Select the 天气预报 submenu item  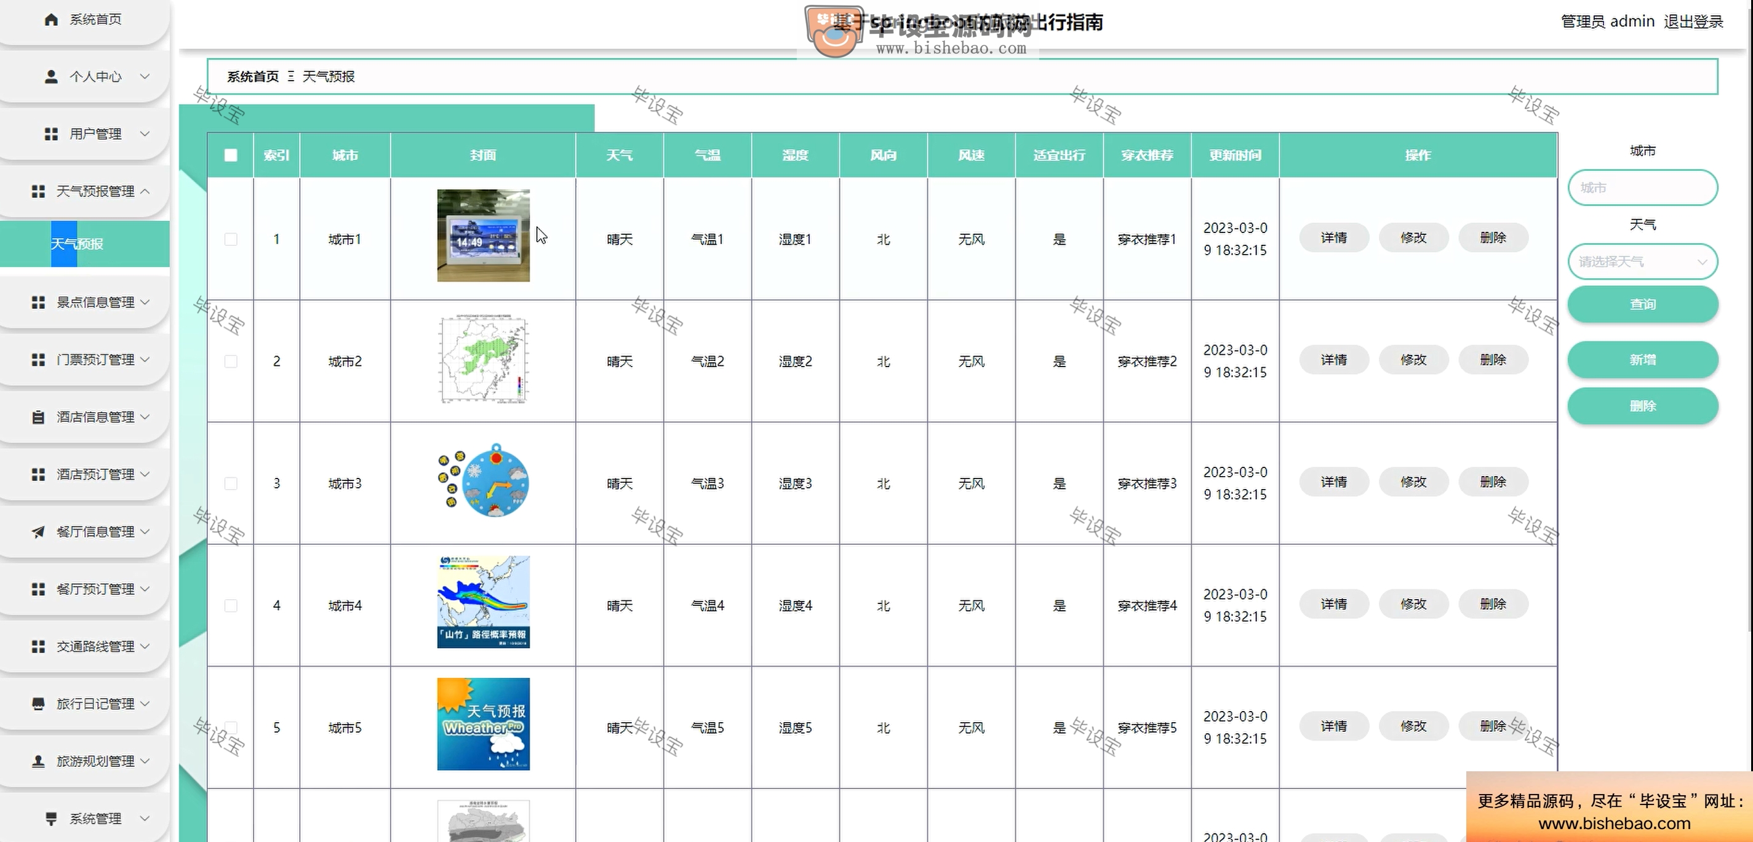point(77,244)
